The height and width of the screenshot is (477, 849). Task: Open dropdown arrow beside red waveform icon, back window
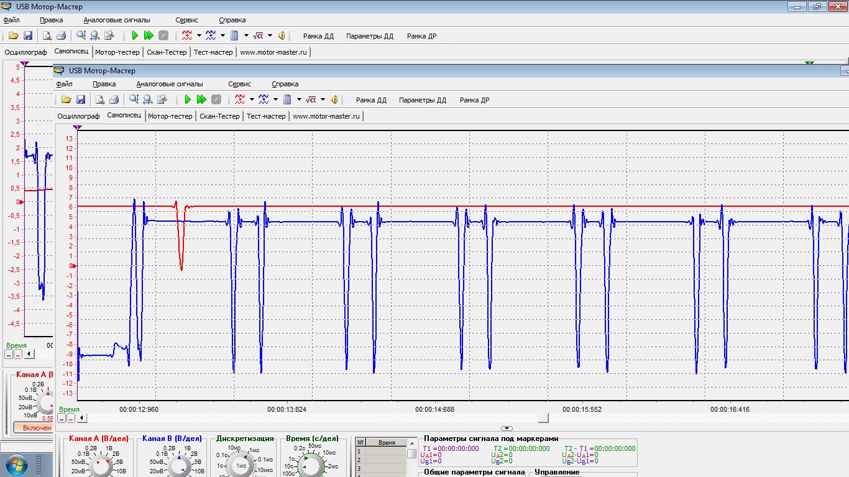click(199, 35)
